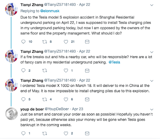Viewport: 160px width, 140px height.
Task: Retweet the fancy cars tweet
Action: point(45,71)
